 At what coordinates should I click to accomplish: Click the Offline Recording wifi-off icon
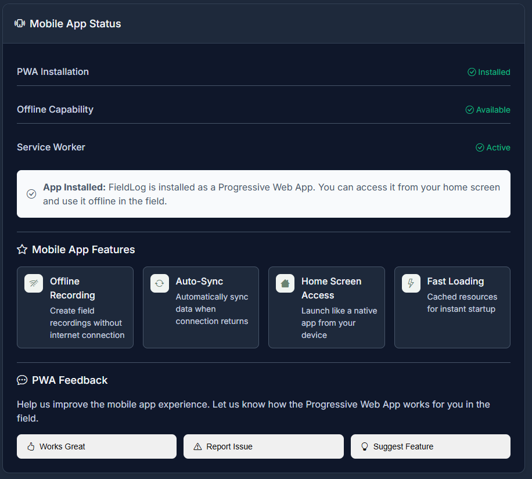coord(34,283)
